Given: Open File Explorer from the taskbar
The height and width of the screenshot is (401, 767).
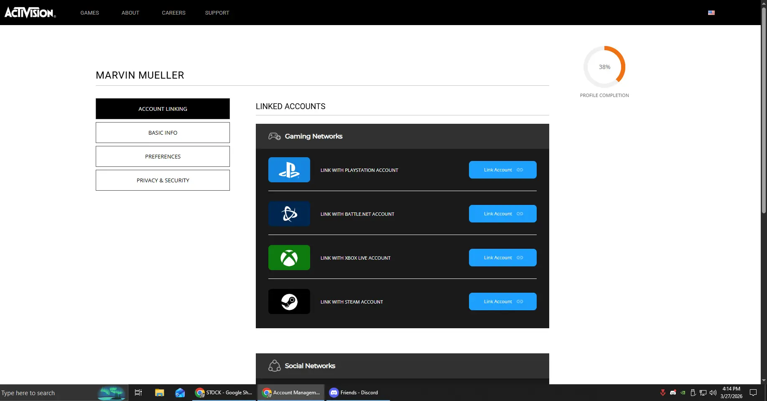Looking at the screenshot, I should tap(159, 393).
